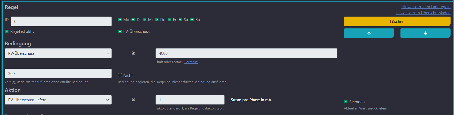
Task: Toggle the Regel ist aktiv checkbox
Action: pyautogui.click(x=7, y=32)
